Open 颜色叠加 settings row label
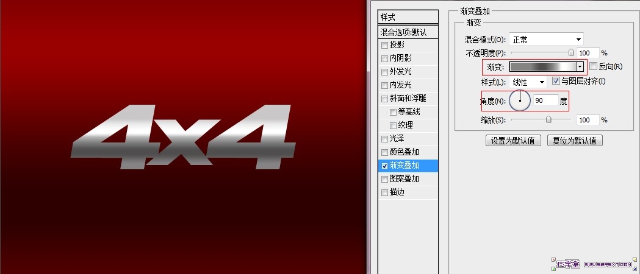Screen dimensions: 640x274 404,153
